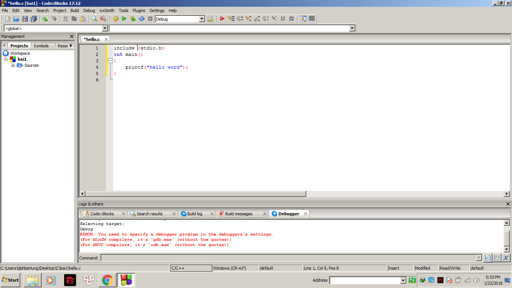
Task: Click the Break debugger pause icon
Action: (x=283, y=19)
